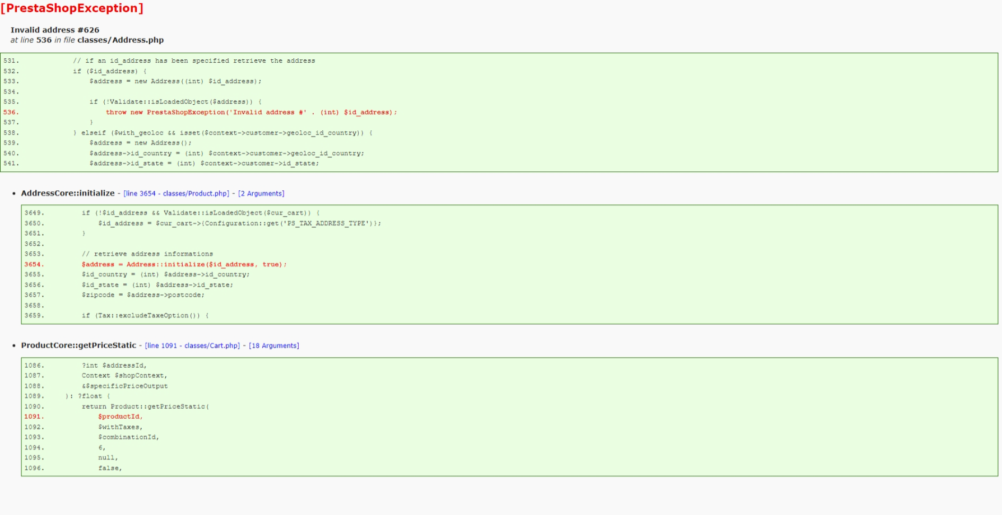This screenshot has width=1002, height=515.
Task: Click line number 3649
Action: [x=34, y=213]
